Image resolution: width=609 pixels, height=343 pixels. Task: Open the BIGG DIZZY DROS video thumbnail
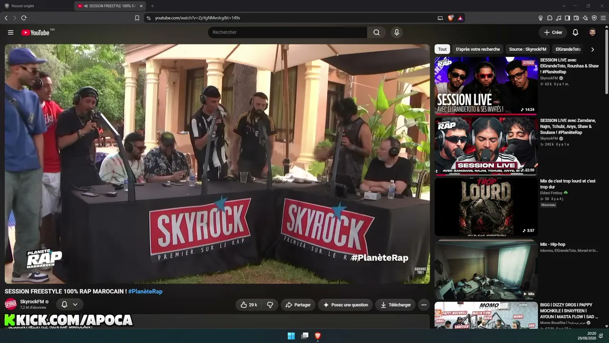pyautogui.click(x=486, y=315)
